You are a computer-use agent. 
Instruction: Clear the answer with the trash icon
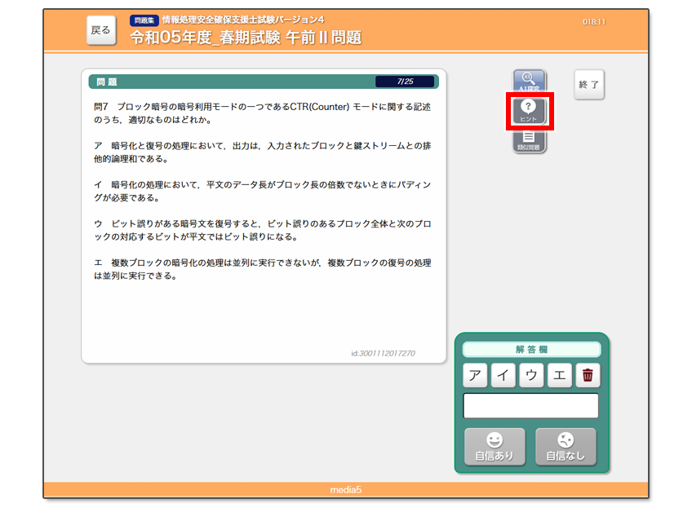coord(588,375)
